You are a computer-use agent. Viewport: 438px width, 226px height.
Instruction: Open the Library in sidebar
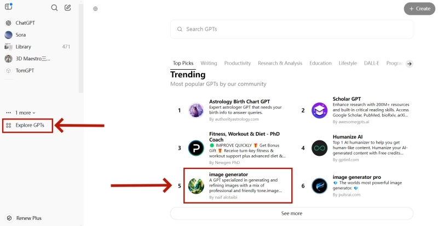point(23,47)
